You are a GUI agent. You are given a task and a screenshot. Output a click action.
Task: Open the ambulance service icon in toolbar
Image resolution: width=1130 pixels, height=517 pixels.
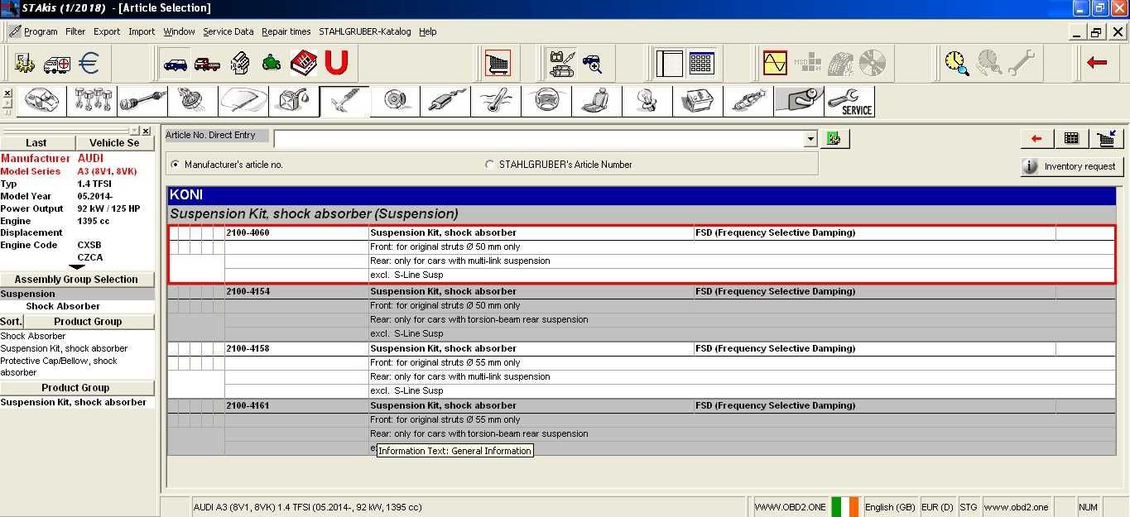pyautogui.click(x=57, y=63)
